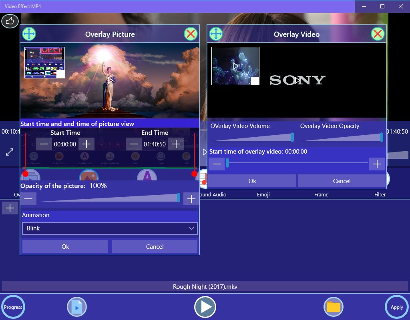Open the Background Audio tool
The height and width of the screenshot is (320, 410).
click(213, 195)
